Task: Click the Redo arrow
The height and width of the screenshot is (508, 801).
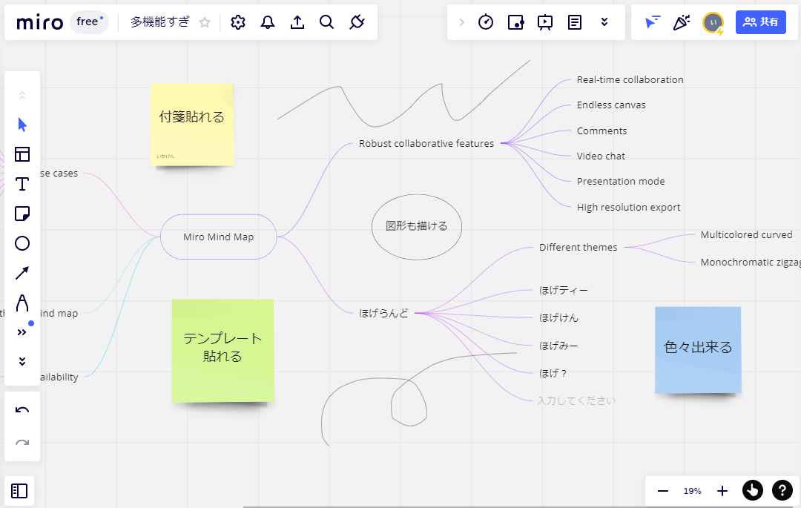Action: tap(22, 442)
